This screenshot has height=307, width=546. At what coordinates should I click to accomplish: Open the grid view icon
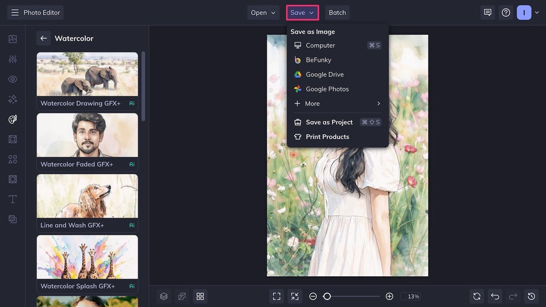(x=200, y=296)
